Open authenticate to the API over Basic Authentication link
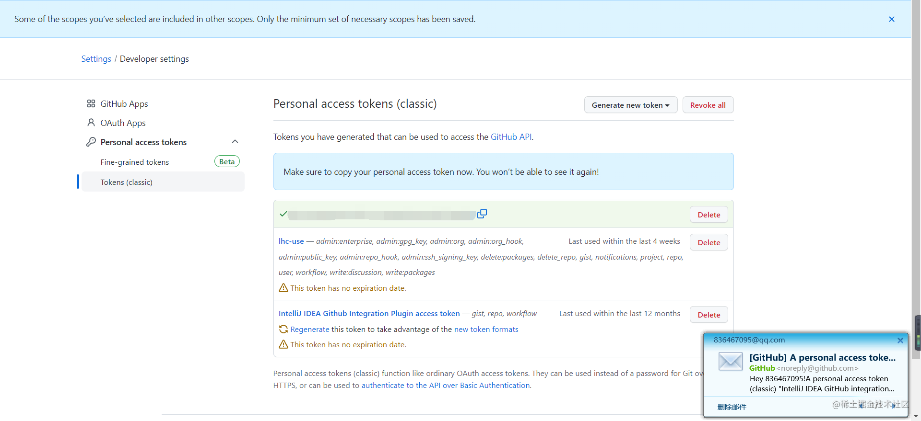Viewport: 921px width, 421px height. pyautogui.click(x=446, y=386)
